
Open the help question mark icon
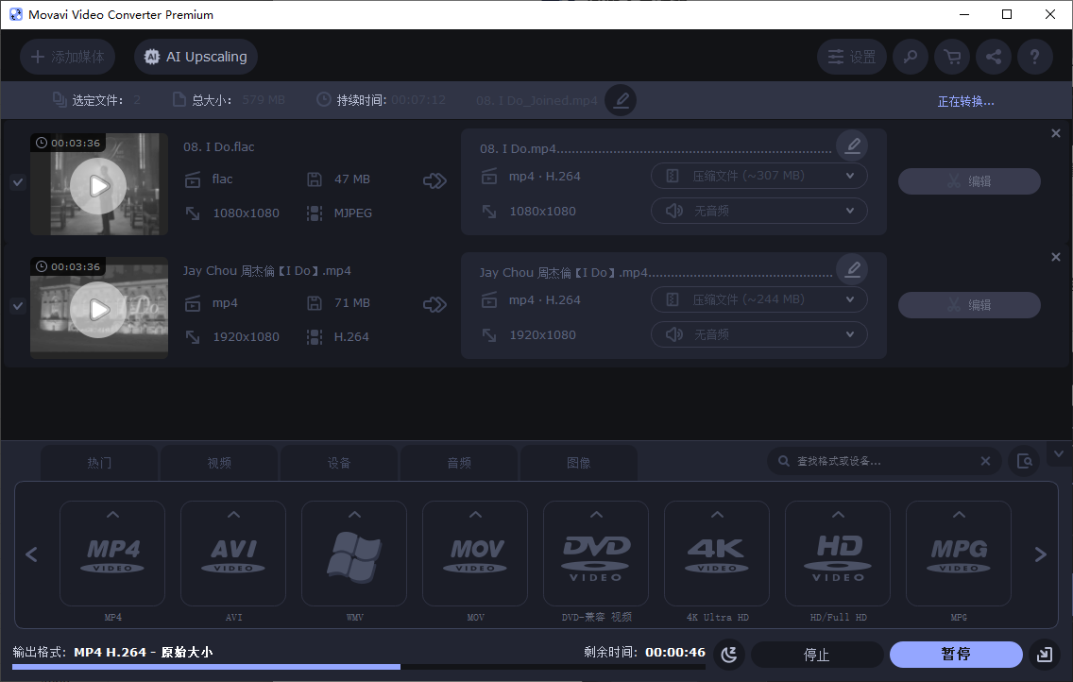click(x=1034, y=57)
